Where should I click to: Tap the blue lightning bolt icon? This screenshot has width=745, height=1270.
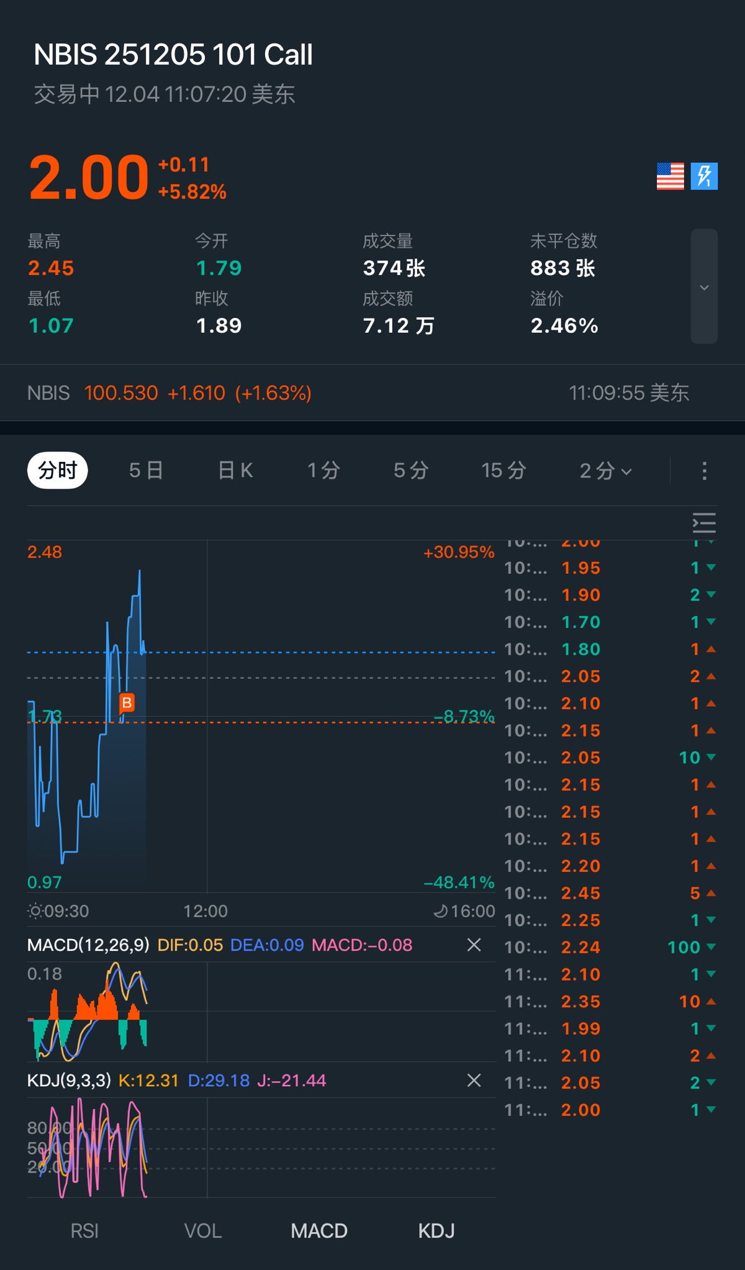coord(704,176)
